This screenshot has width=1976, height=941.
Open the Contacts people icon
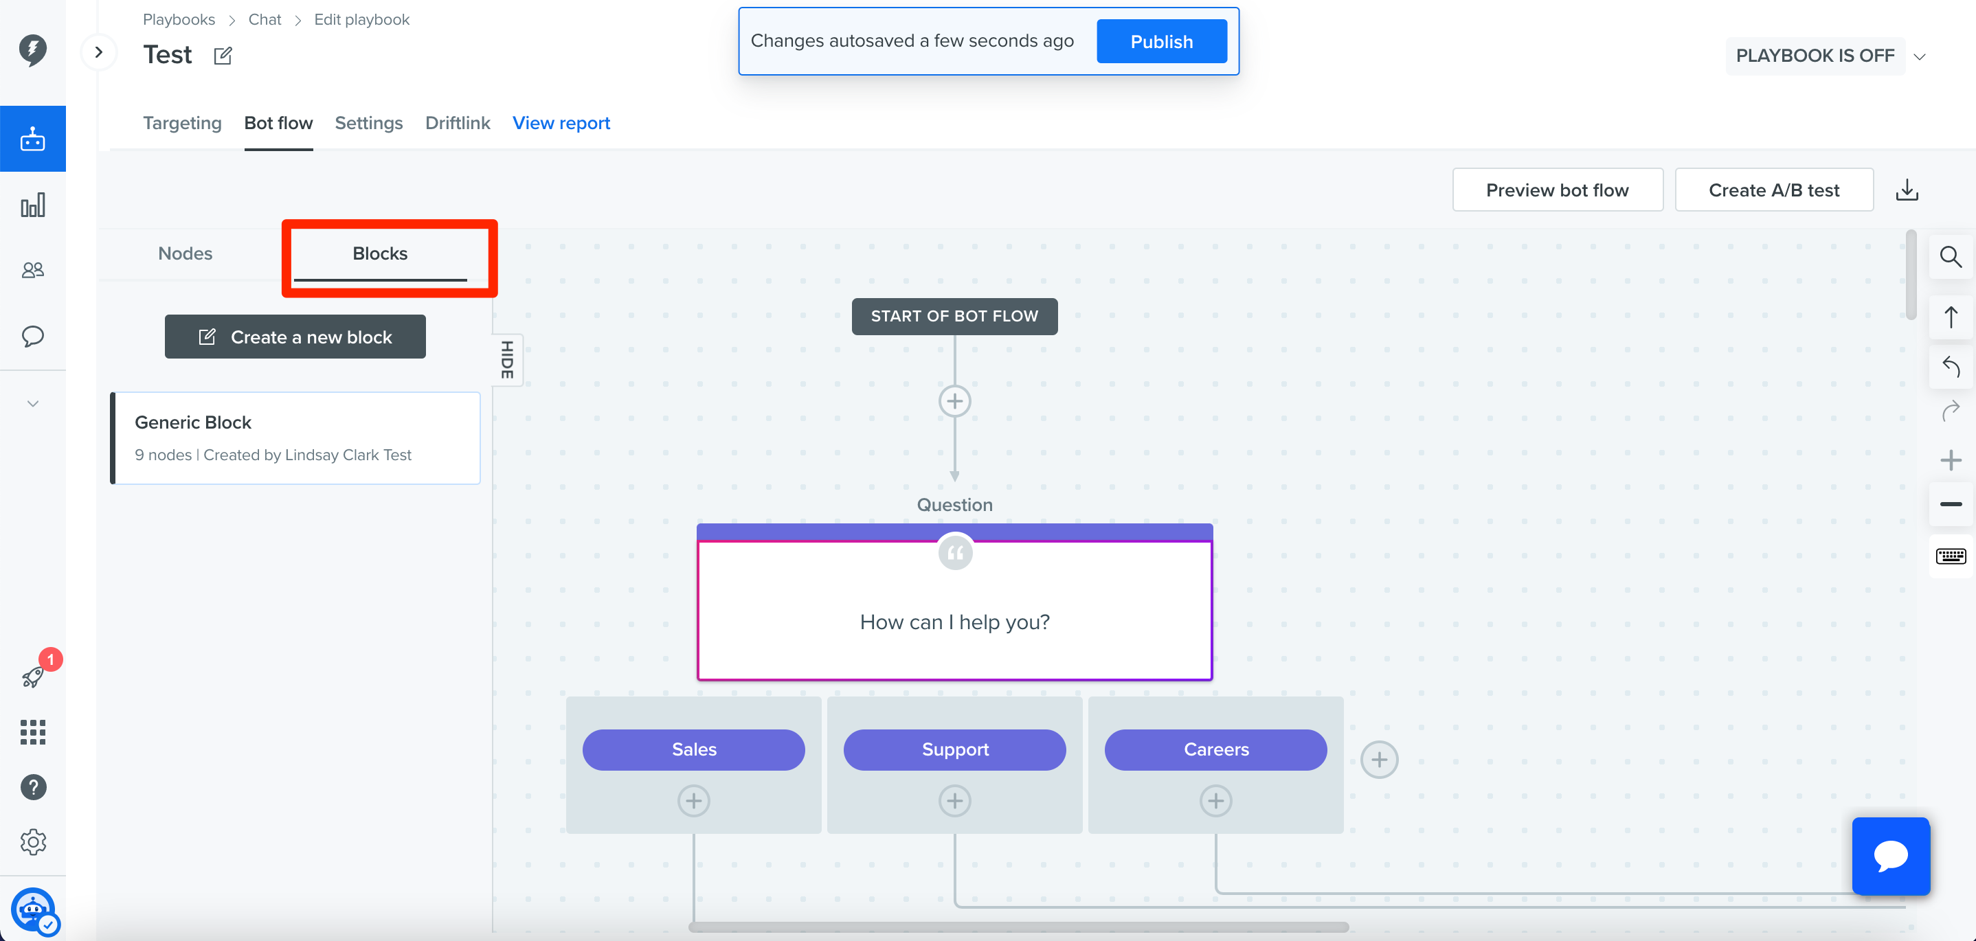[32, 270]
